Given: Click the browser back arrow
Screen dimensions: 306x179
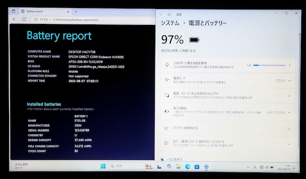Looking at the screenshot, I should pos(14,19).
